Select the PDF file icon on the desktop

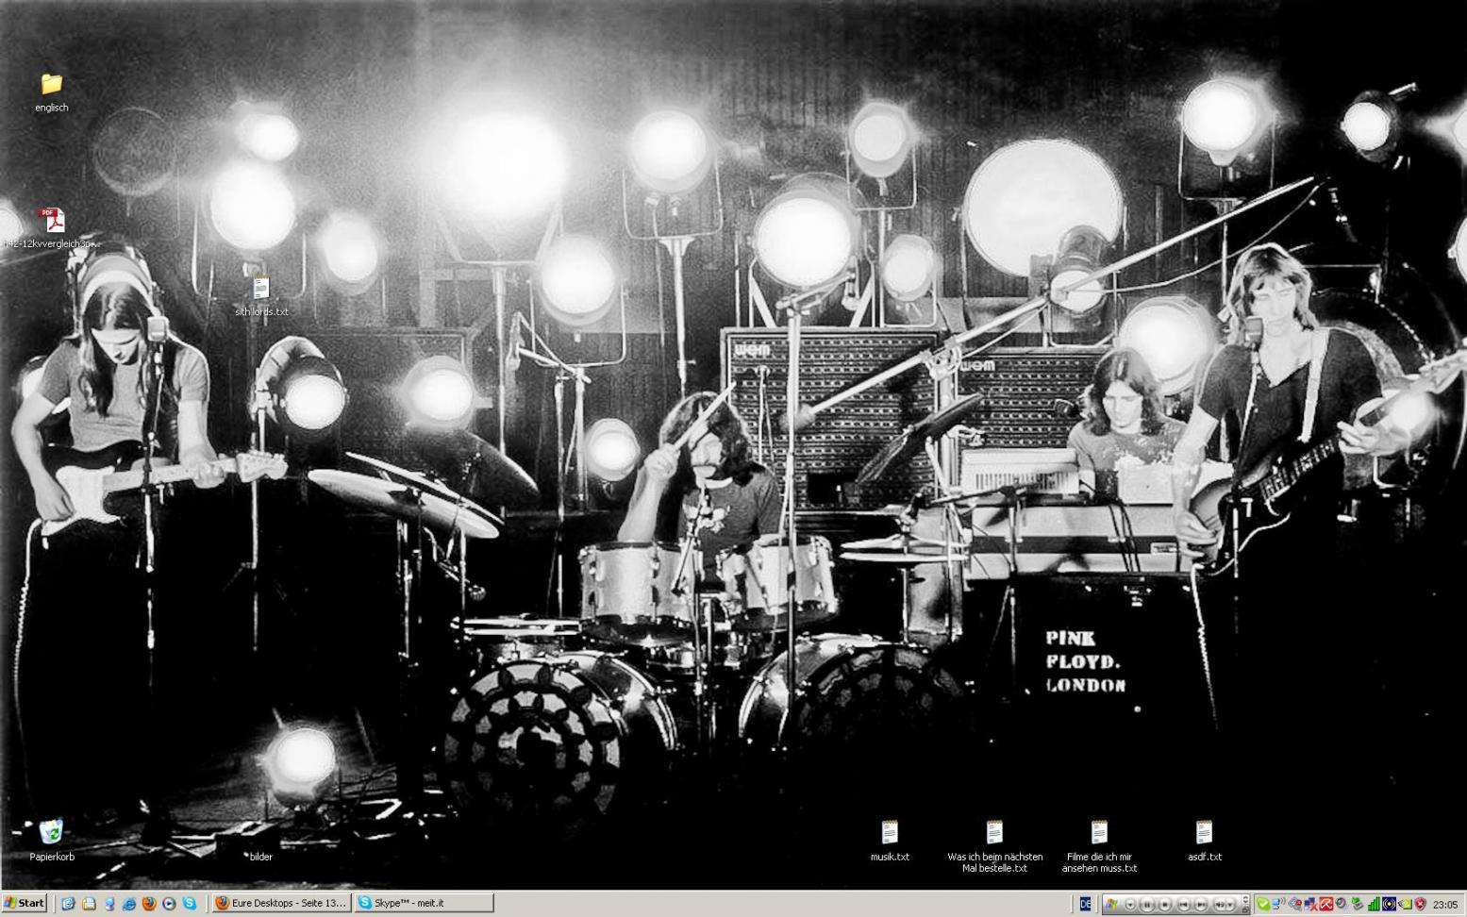coord(51,220)
